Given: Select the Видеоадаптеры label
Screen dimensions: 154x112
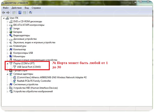Looking at the screenshot, I should click(22, 35).
